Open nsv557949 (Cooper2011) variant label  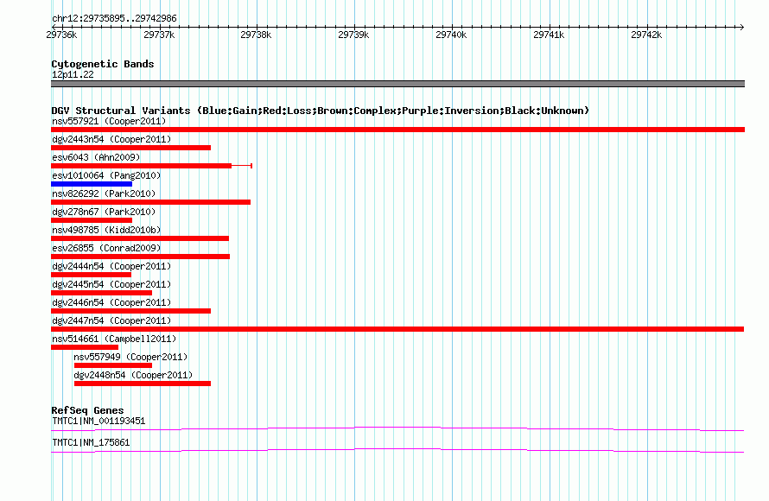point(130,357)
